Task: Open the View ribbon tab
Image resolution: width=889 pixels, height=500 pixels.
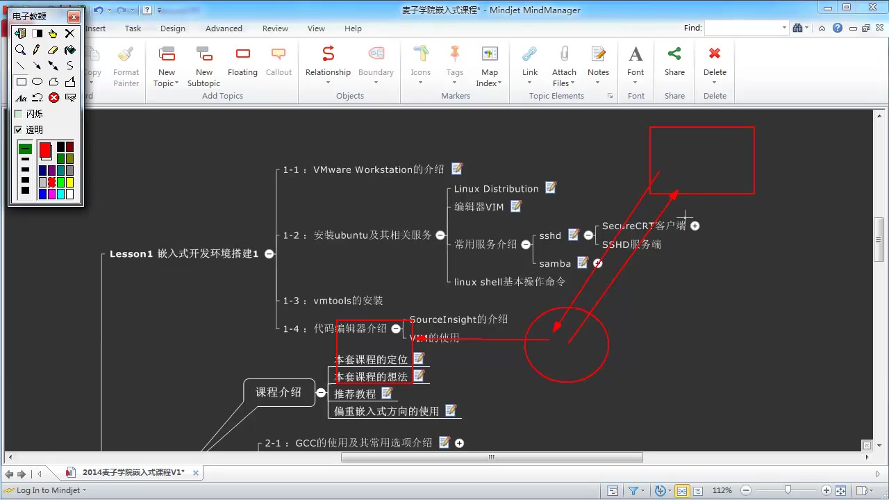Action: [316, 28]
